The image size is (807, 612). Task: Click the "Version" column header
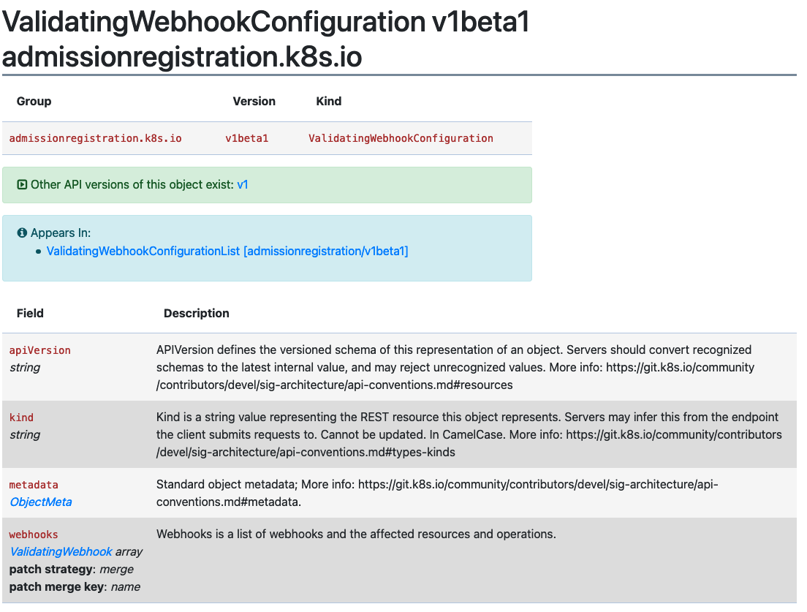point(254,102)
